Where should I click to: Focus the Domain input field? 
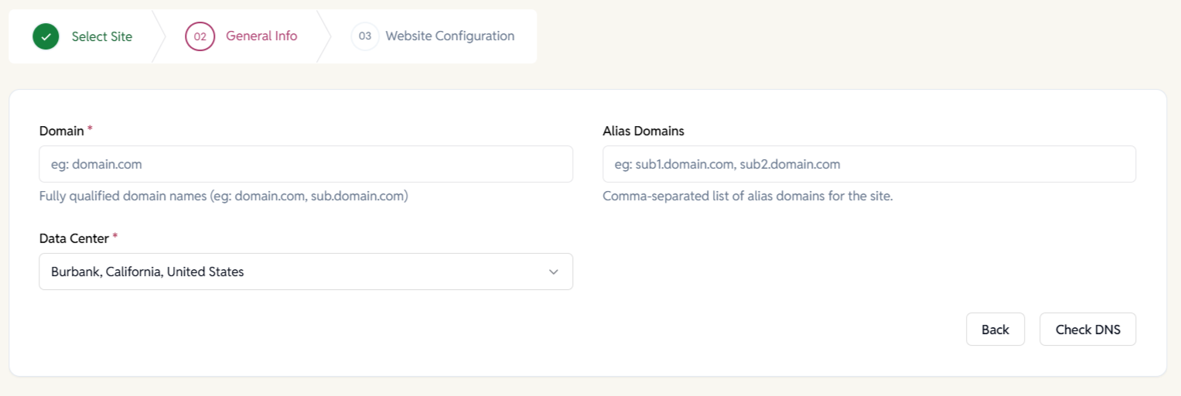305,164
